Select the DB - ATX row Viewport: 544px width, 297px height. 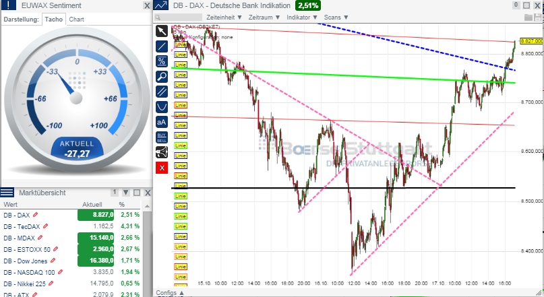[x=71, y=294]
